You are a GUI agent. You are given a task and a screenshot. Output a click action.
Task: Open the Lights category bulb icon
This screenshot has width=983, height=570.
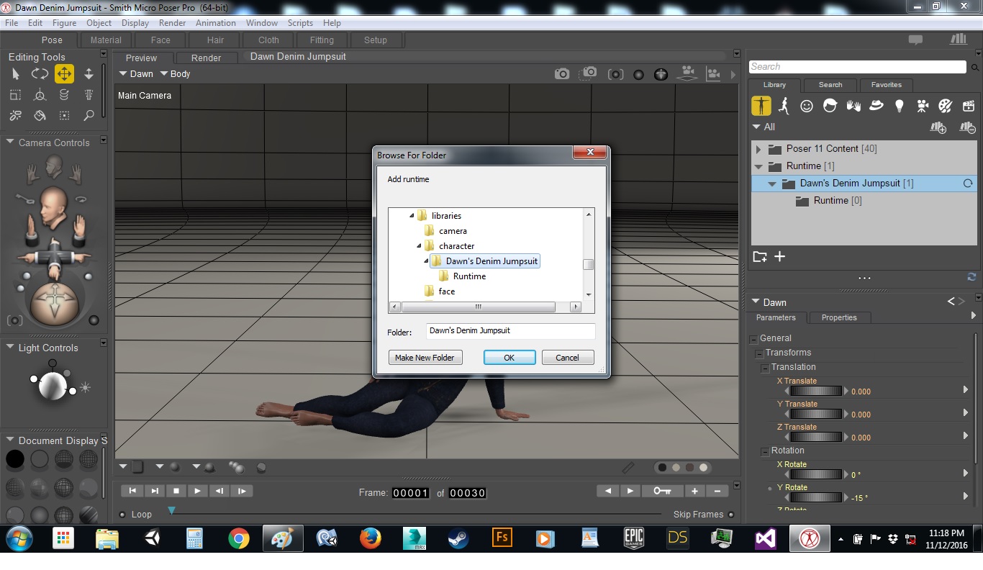[x=899, y=106]
